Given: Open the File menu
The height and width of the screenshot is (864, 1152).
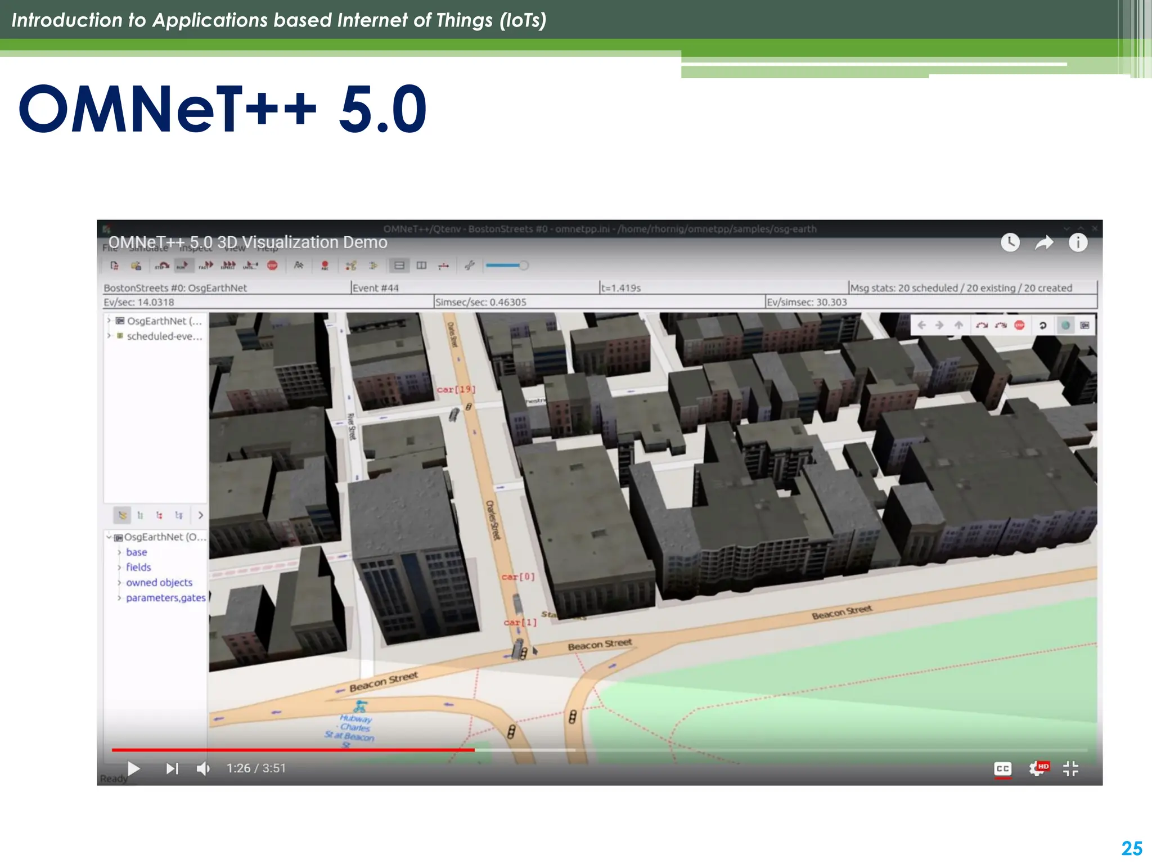Looking at the screenshot, I should [x=110, y=248].
